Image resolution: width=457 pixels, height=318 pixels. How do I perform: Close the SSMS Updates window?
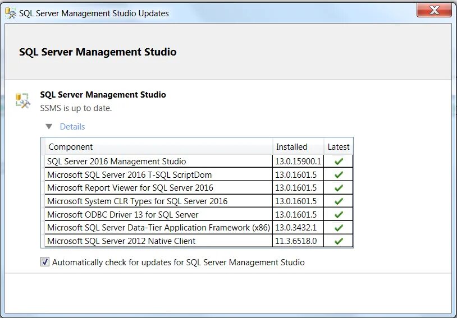435,11
